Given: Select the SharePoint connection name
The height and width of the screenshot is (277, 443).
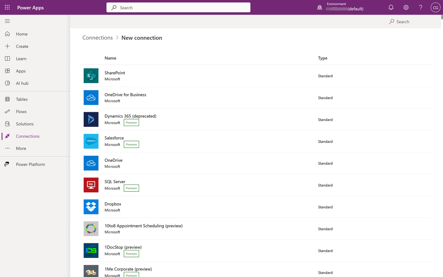Looking at the screenshot, I should coord(115,73).
